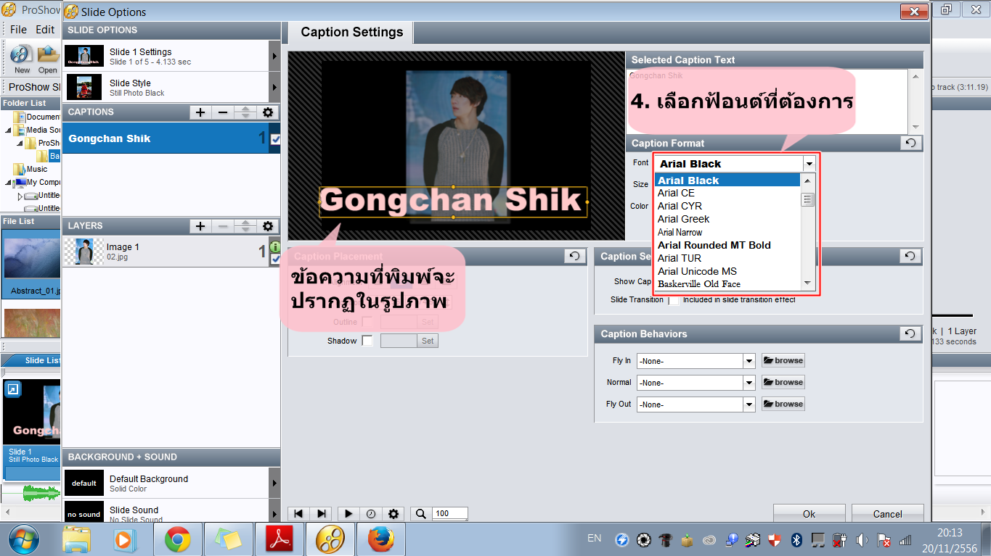Screen dimensions: 991x556
Task: Toggle Slide Transition included checkbox
Action: click(x=674, y=300)
